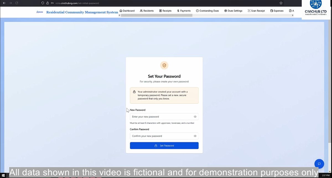
Task: Click inside the New Password input
Action: click(158, 117)
